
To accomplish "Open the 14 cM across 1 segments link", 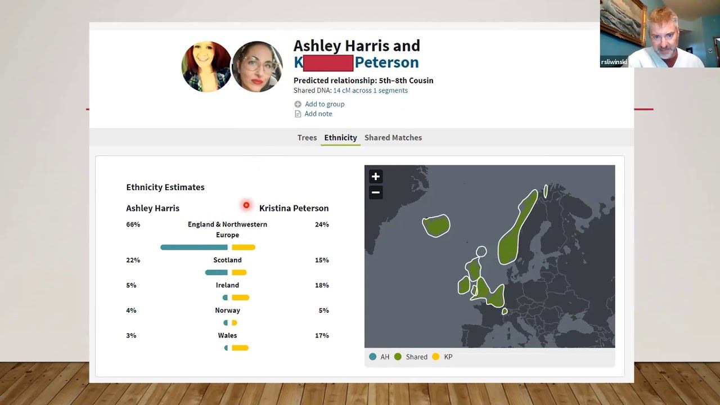I will click(x=371, y=91).
